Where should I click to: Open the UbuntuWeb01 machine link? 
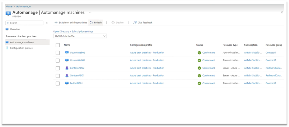[78, 60]
